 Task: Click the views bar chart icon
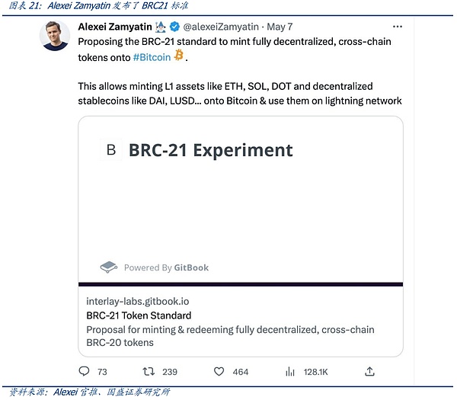[x=289, y=372]
